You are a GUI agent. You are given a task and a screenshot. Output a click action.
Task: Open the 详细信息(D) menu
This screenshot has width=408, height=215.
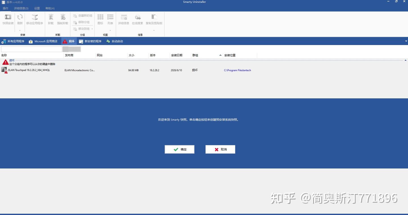click(21, 8)
